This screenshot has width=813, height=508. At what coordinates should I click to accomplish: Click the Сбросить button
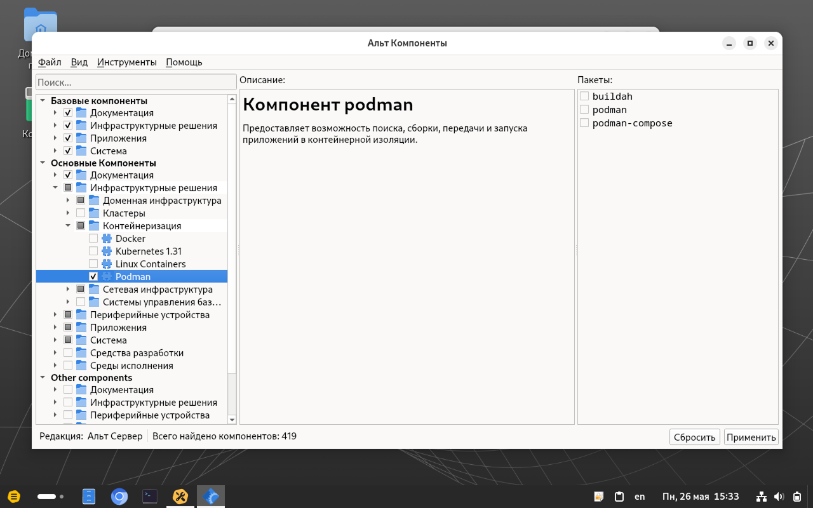point(695,437)
